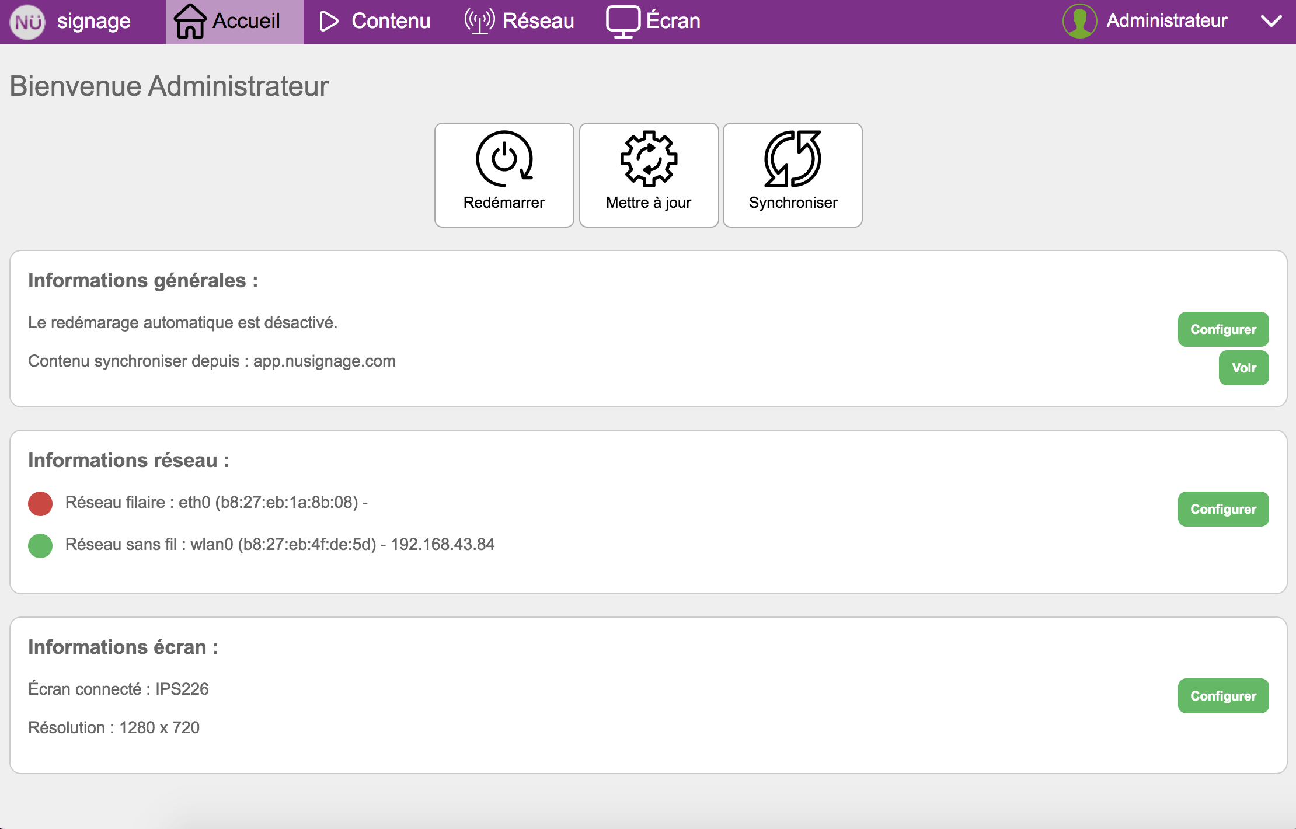
Task: Open the Administrateur user menu label
Action: tap(1166, 21)
